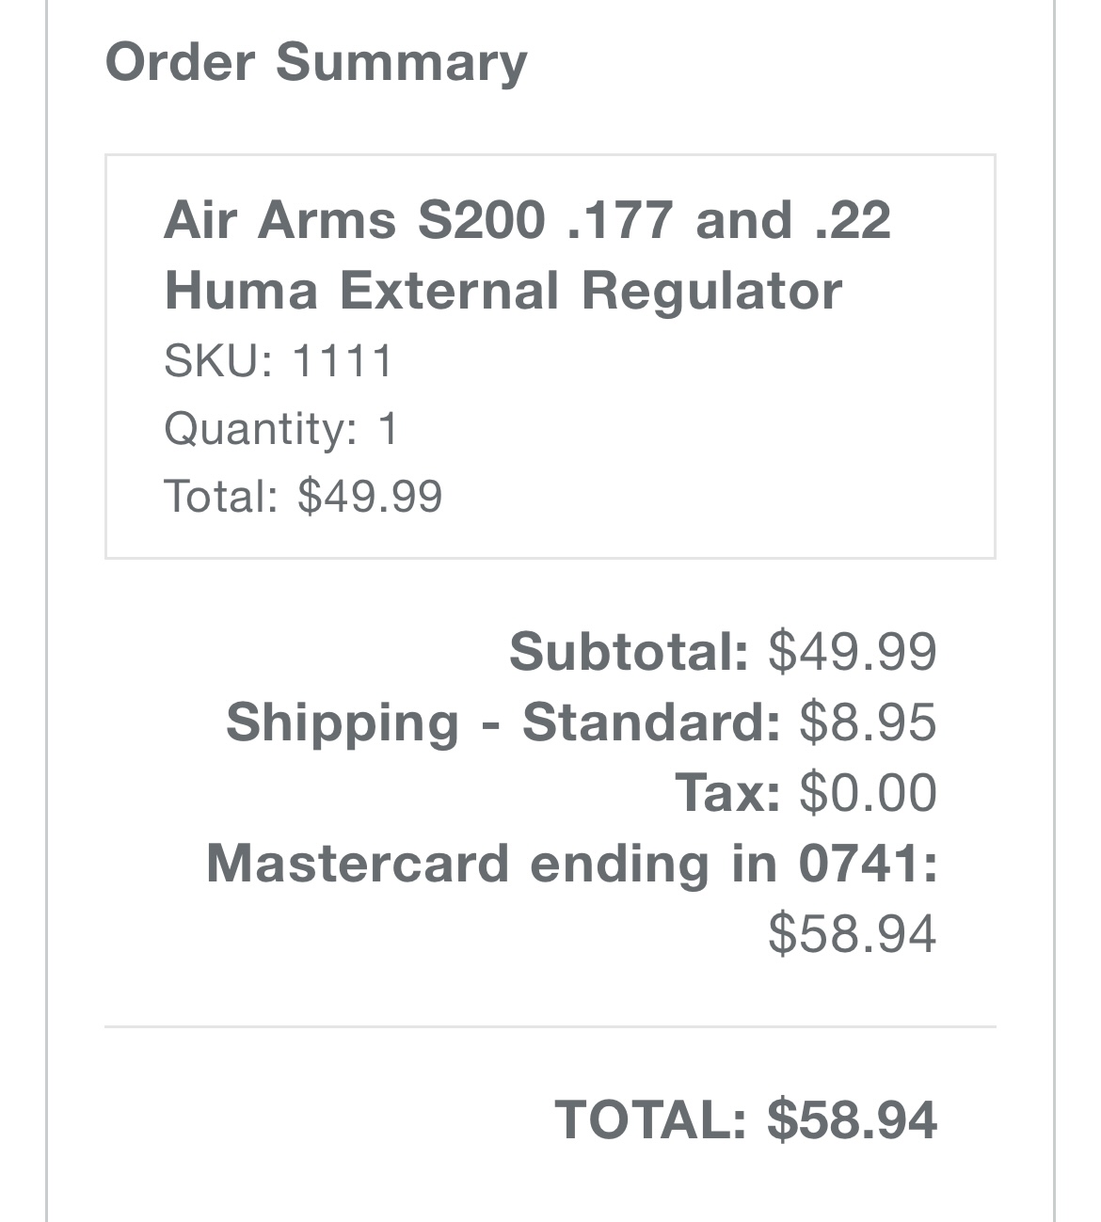Click the word Summary in the heading
Screen dimensions: 1101x1222
[402, 64]
